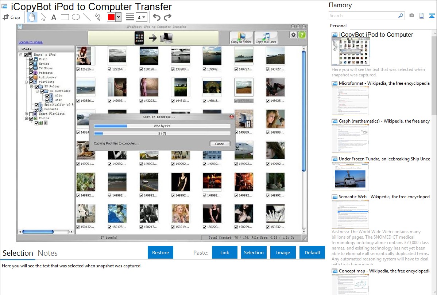Choose the arrow pointer tool
This screenshot has height=295, width=437.
(43, 17)
